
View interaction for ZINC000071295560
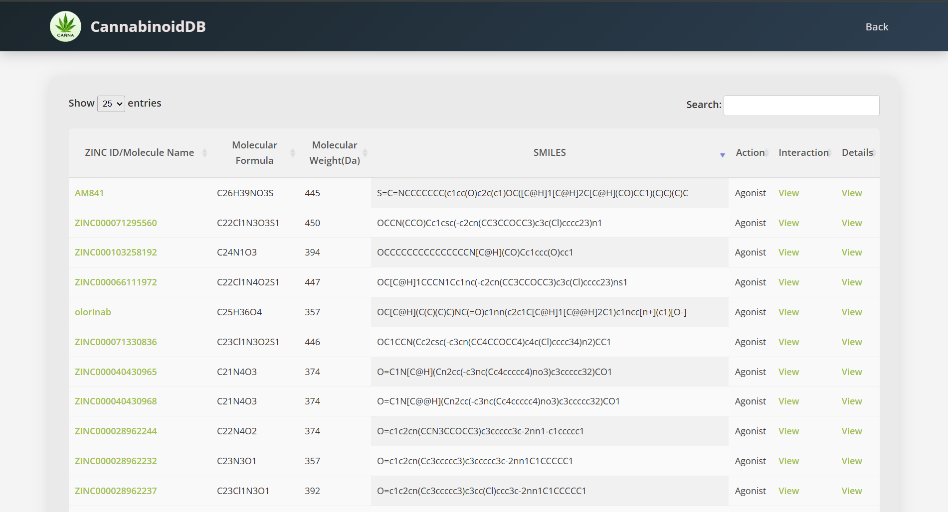pyautogui.click(x=788, y=223)
